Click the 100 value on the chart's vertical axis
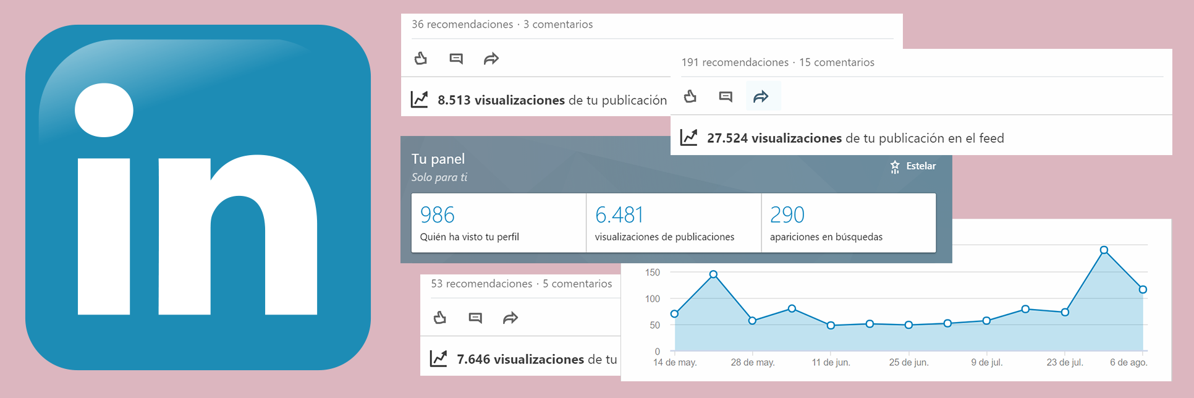Image resolution: width=1194 pixels, height=398 pixels. click(x=653, y=299)
